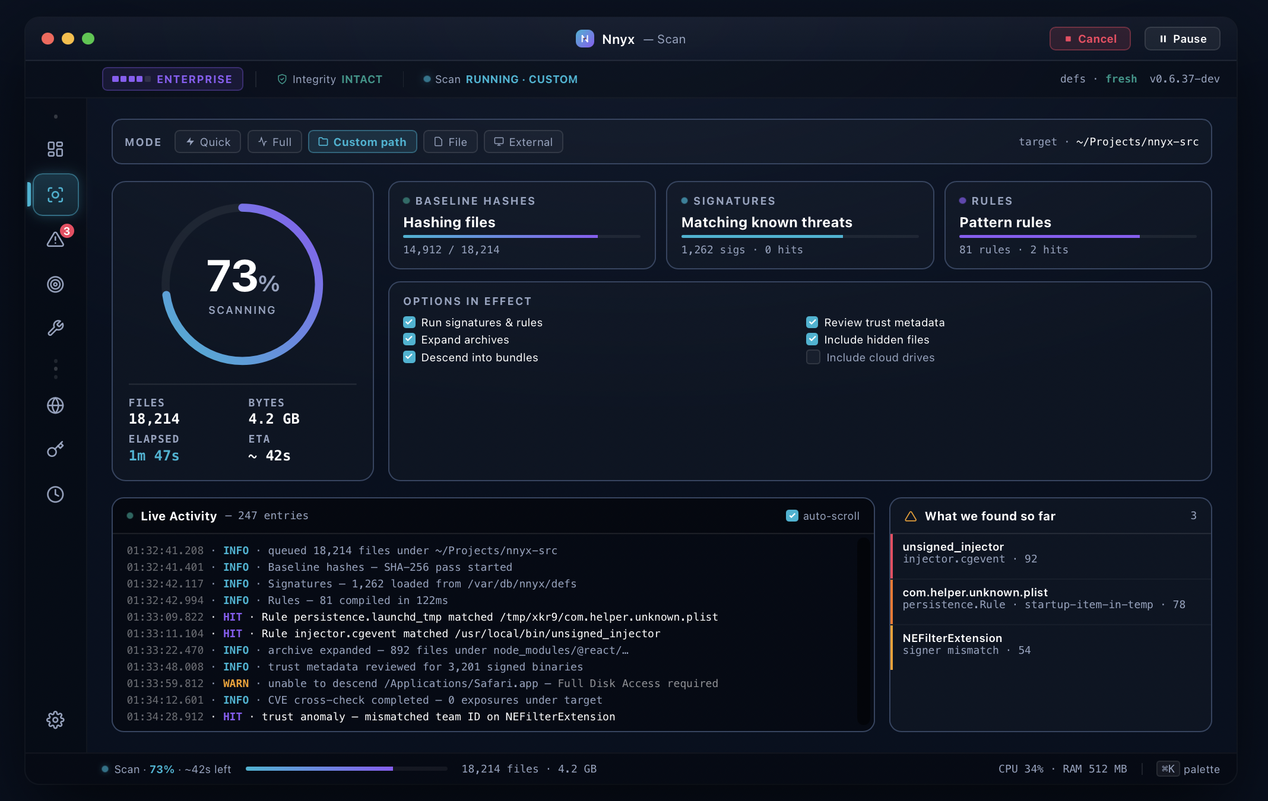Select the Scan icon in sidebar
Screen dimensions: 1268x801
click(56, 195)
